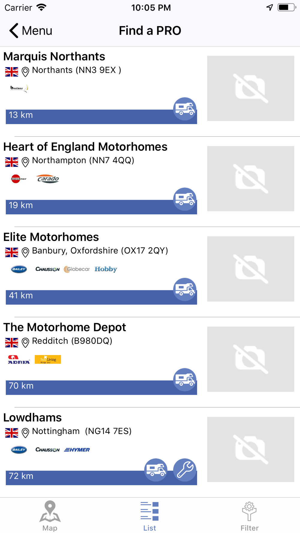Tap the motorhome icon on Elite Motorhomes
300x533 pixels.
click(185, 289)
